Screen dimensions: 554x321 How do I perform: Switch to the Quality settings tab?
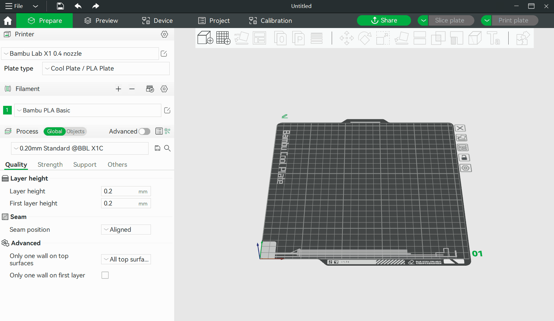coord(16,165)
